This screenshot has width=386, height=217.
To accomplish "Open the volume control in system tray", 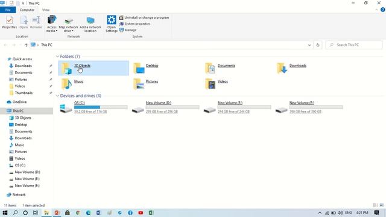I will click(x=340, y=213).
